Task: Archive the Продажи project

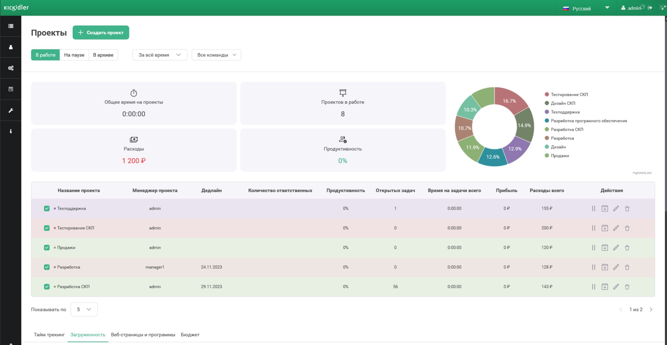Action: pos(605,248)
